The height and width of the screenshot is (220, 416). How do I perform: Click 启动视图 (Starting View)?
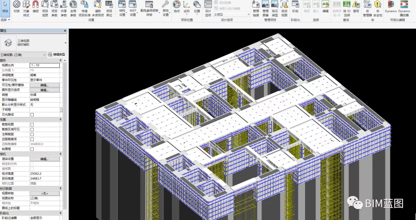284,9
